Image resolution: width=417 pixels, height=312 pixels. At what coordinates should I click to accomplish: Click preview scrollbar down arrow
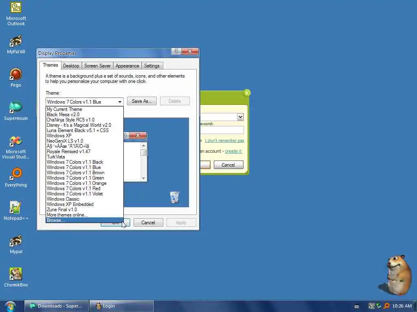click(144, 178)
